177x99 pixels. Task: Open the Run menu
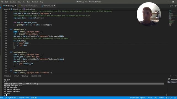[x=29, y=2]
